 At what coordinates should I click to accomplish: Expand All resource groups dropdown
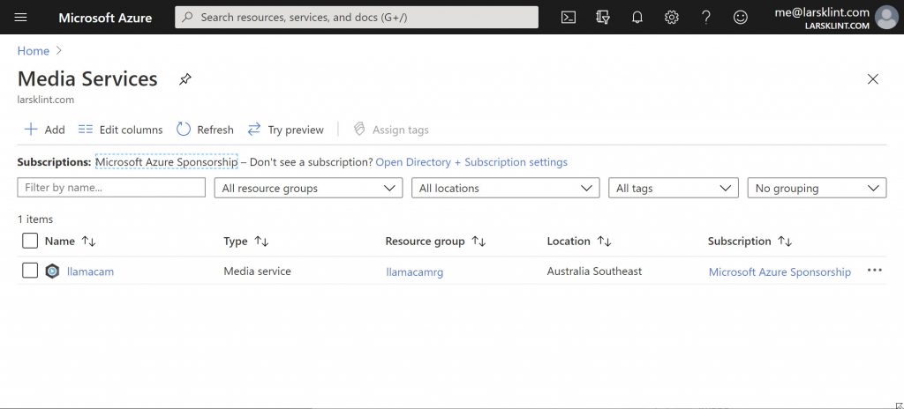(308, 188)
